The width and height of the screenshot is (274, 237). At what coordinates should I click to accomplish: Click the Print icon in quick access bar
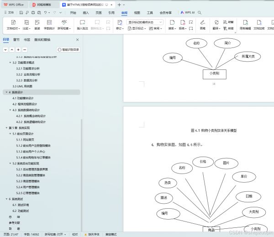[x=33, y=13]
